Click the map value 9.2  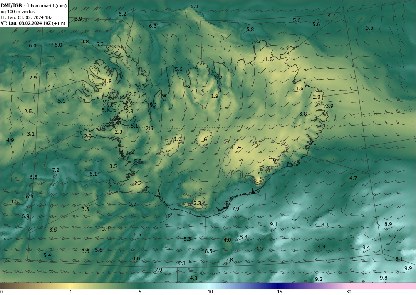[x=319, y=279]
